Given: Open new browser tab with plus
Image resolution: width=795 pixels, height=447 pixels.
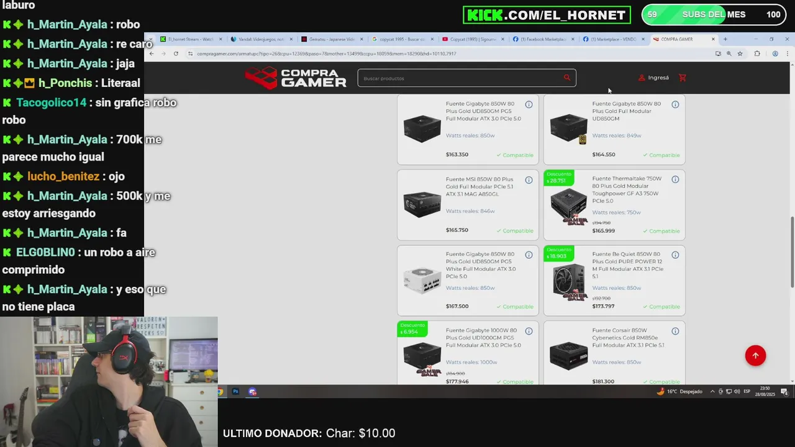Looking at the screenshot, I should pyautogui.click(x=725, y=39).
